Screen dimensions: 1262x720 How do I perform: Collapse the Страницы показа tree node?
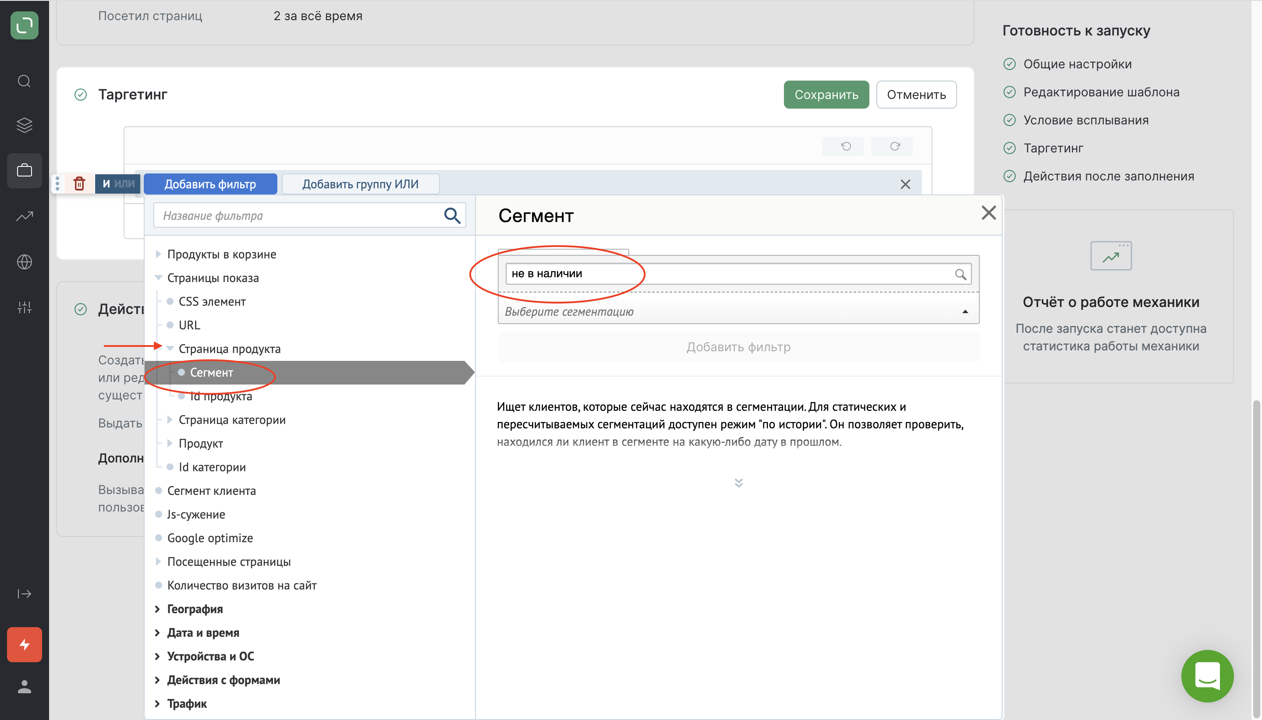click(x=158, y=278)
